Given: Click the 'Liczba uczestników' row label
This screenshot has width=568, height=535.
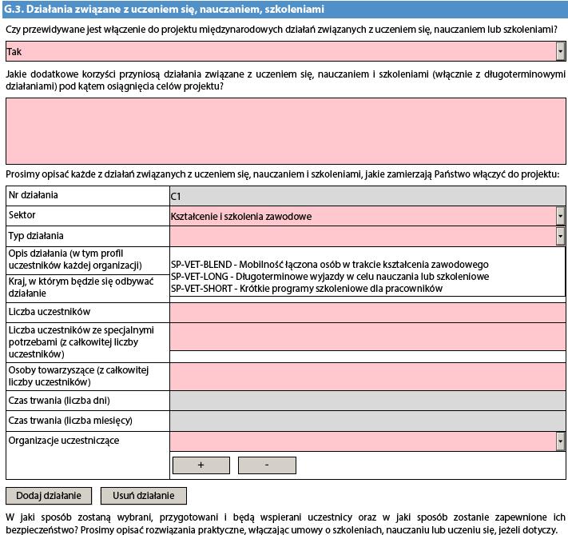Looking at the screenshot, I should 50,312.
